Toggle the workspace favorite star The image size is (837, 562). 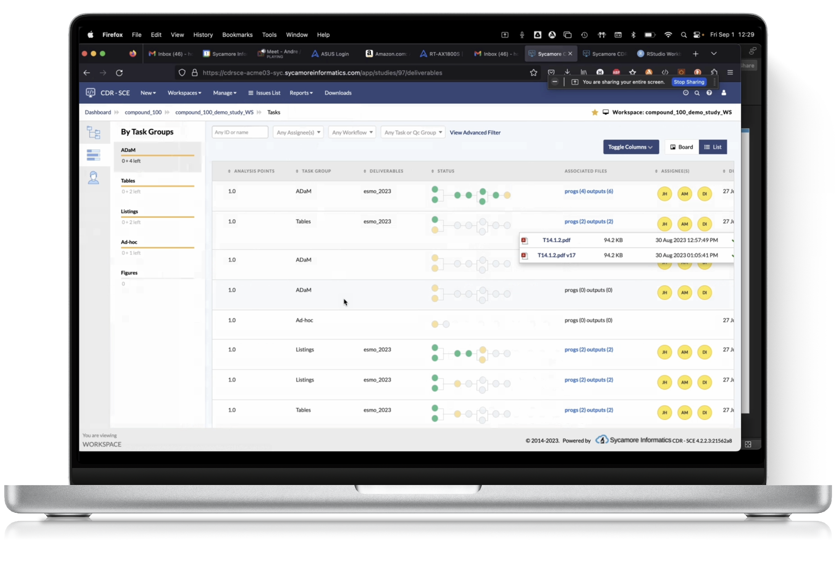(x=595, y=112)
